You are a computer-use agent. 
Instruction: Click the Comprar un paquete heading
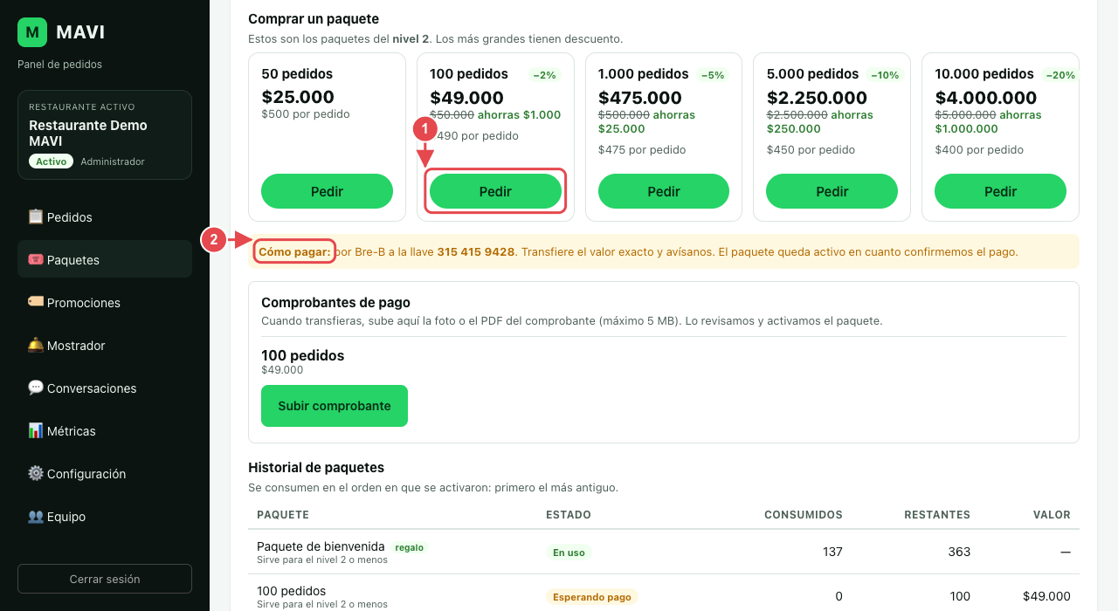tap(314, 18)
